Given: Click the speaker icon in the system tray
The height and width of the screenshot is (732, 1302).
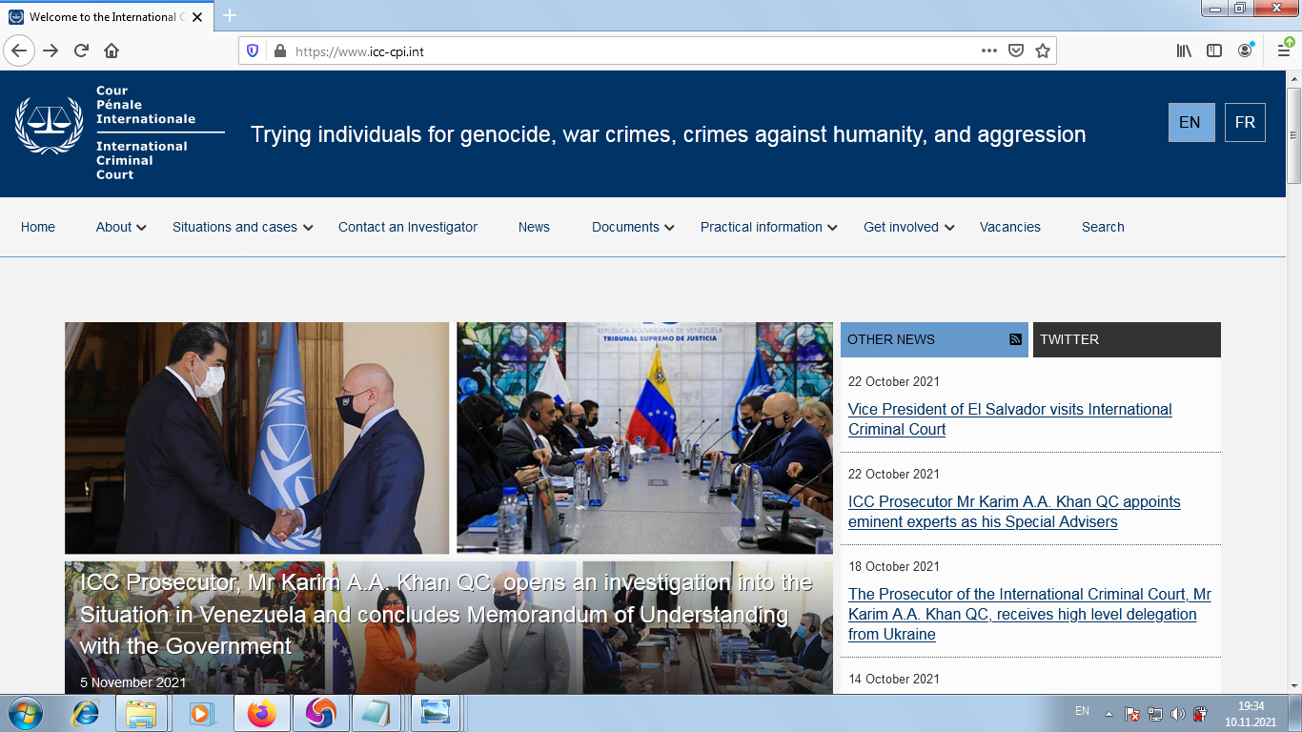Looking at the screenshot, I should point(1178,713).
